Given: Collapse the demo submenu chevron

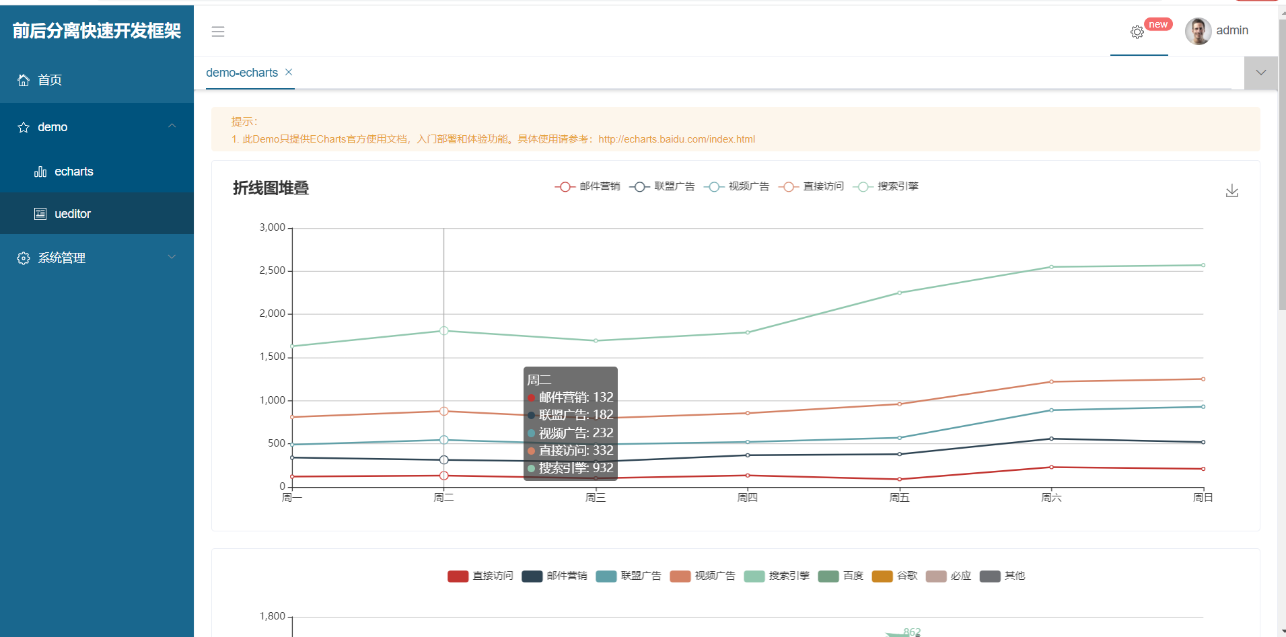Looking at the screenshot, I should pyautogui.click(x=172, y=126).
